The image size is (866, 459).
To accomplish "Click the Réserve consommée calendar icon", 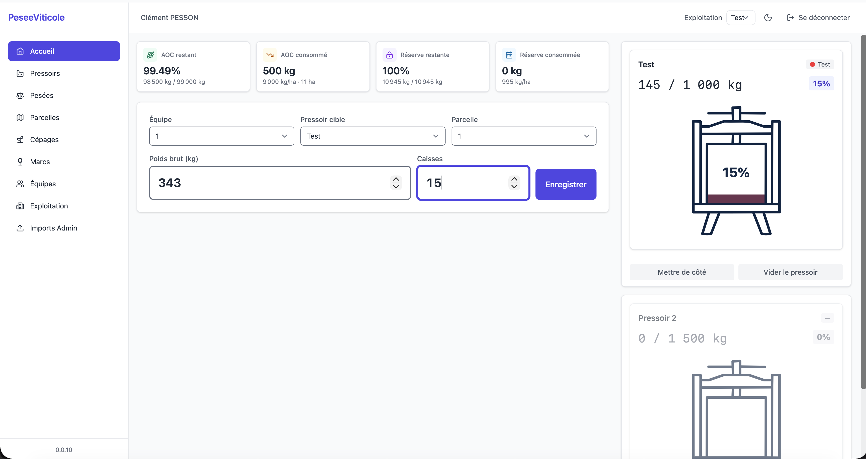I will click(509, 55).
